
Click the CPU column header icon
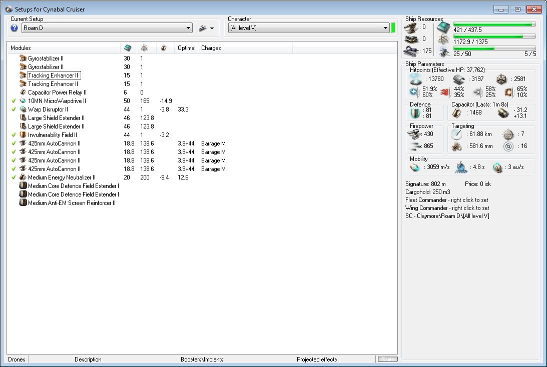click(x=128, y=47)
